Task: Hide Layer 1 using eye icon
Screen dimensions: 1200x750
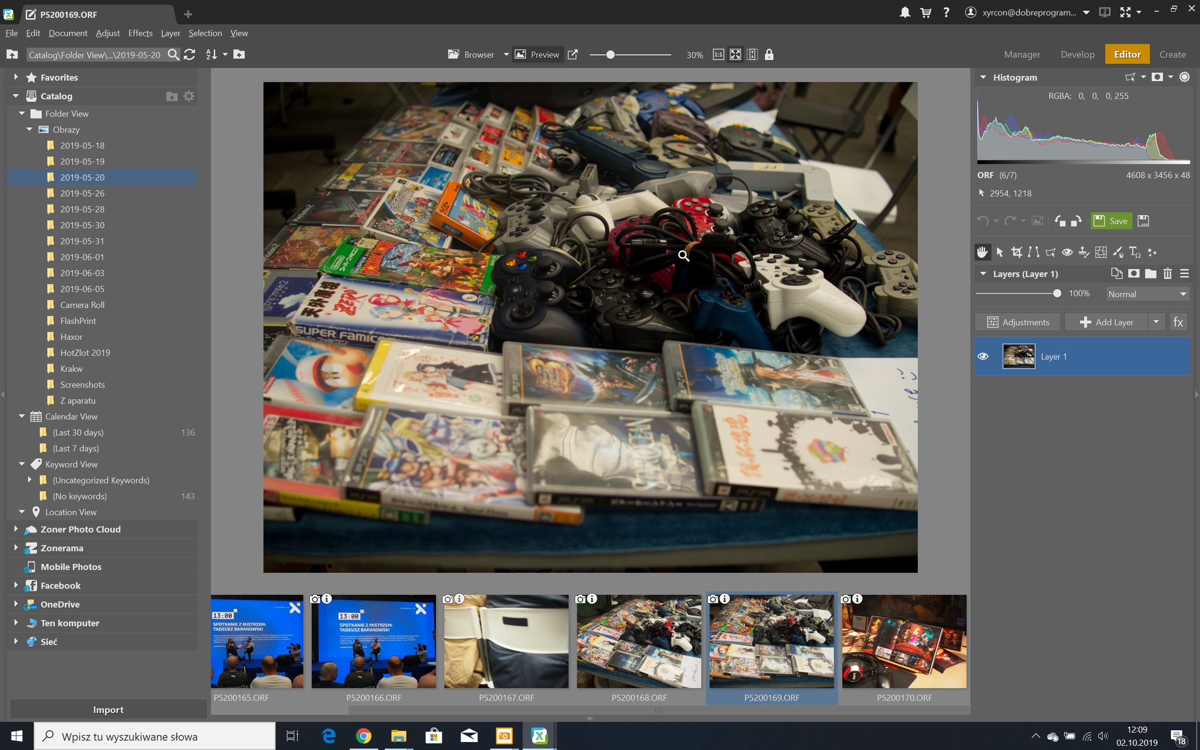Action: (x=983, y=356)
